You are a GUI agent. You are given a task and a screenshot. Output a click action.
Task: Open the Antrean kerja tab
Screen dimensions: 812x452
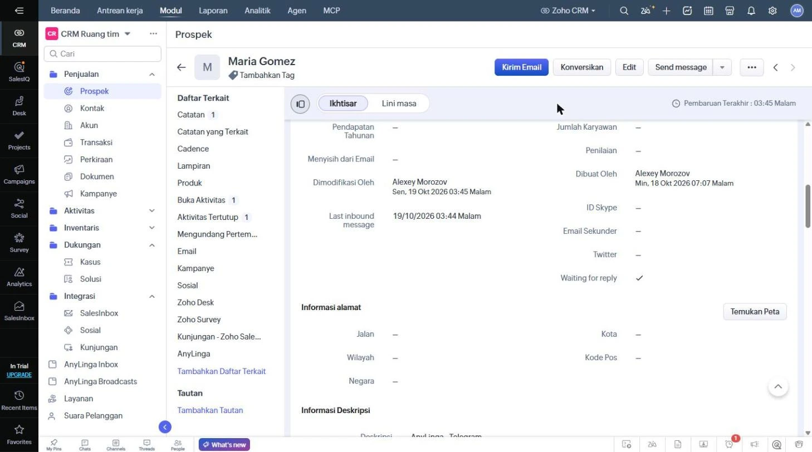[120, 11]
